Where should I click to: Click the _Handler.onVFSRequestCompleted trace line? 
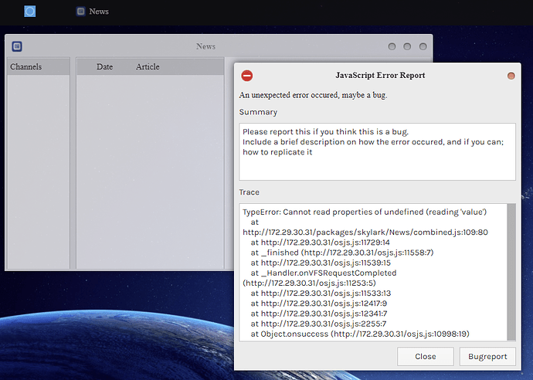pos(324,273)
